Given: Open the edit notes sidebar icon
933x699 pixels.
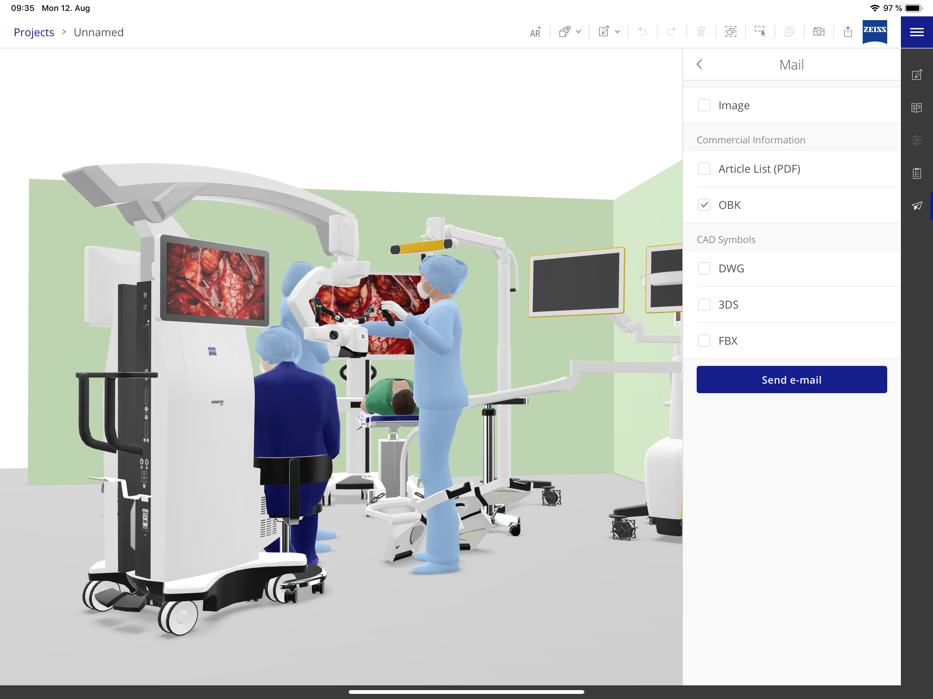Looking at the screenshot, I should pyautogui.click(x=917, y=75).
